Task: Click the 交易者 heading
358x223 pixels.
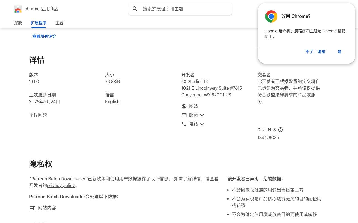Action: 264,75
